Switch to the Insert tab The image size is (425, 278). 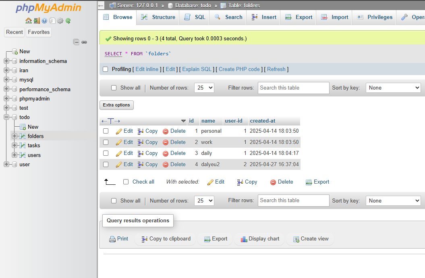tap(263, 17)
